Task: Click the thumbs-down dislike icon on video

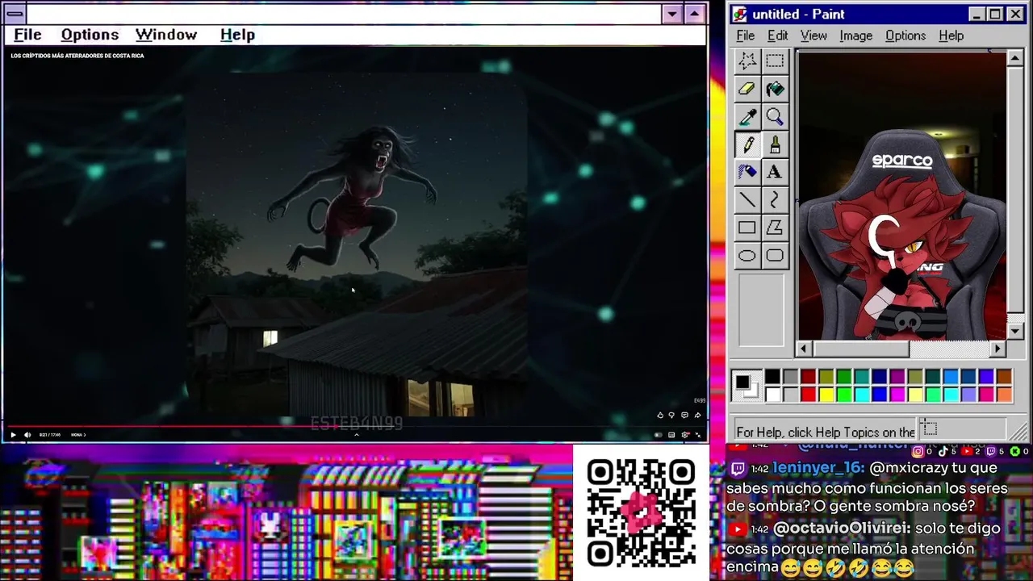Action: click(671, 415)
